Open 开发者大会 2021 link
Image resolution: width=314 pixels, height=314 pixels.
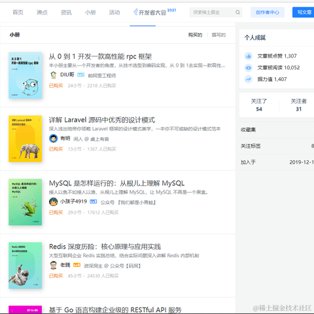[x=154, y=12]
